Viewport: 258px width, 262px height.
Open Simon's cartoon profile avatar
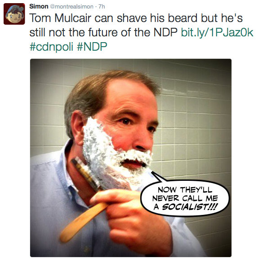click(14, 14)
